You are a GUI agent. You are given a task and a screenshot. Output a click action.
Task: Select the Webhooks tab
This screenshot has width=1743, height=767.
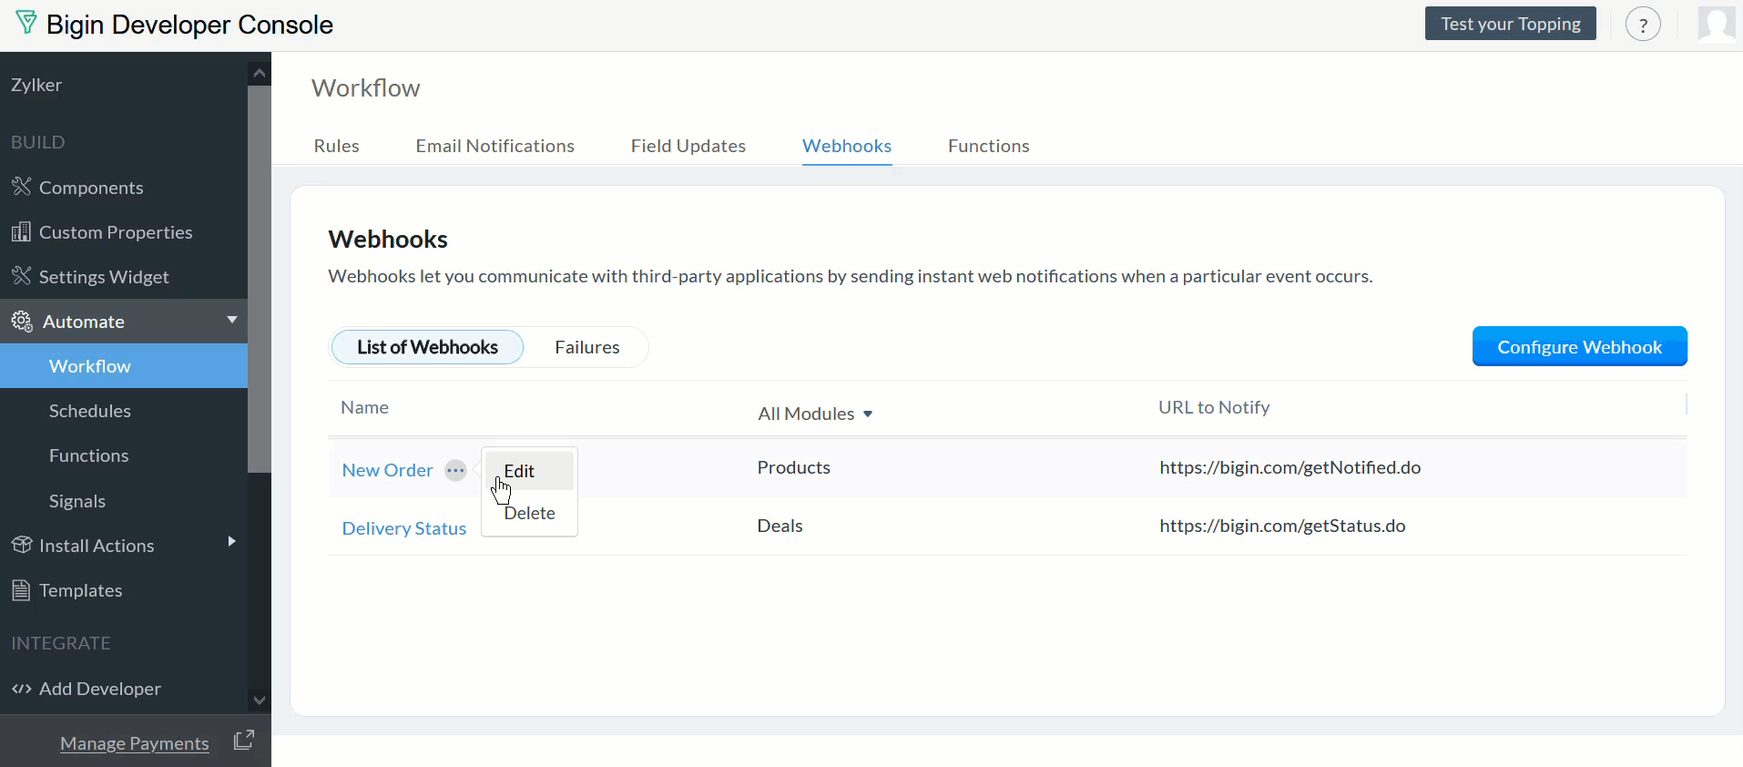(847, 146)
